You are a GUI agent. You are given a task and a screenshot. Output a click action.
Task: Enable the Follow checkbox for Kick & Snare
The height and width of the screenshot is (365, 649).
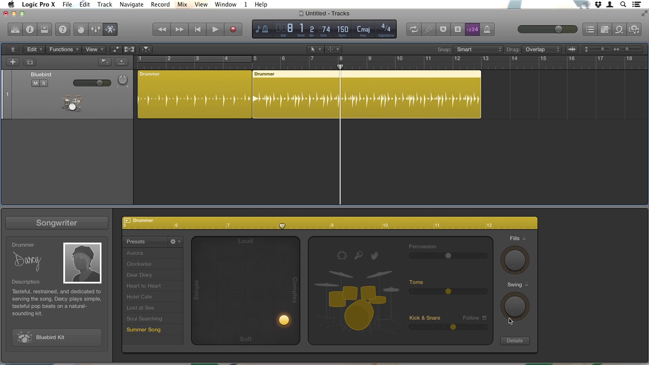(x=484, y=318)
